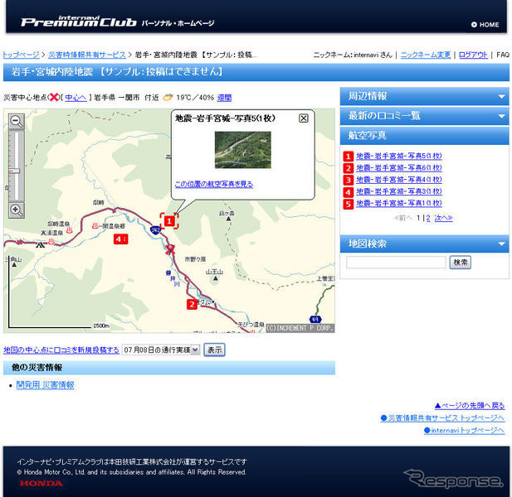Select map marker number 2
512x497 pixels.
[x=192, y=304]
